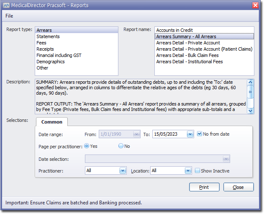The width and height of the screenshot is (264, 214).
Task: Expand the To date dropdown
Action: coord(190,134)
